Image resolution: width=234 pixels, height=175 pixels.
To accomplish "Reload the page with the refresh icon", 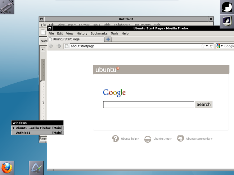I will 211,46.
